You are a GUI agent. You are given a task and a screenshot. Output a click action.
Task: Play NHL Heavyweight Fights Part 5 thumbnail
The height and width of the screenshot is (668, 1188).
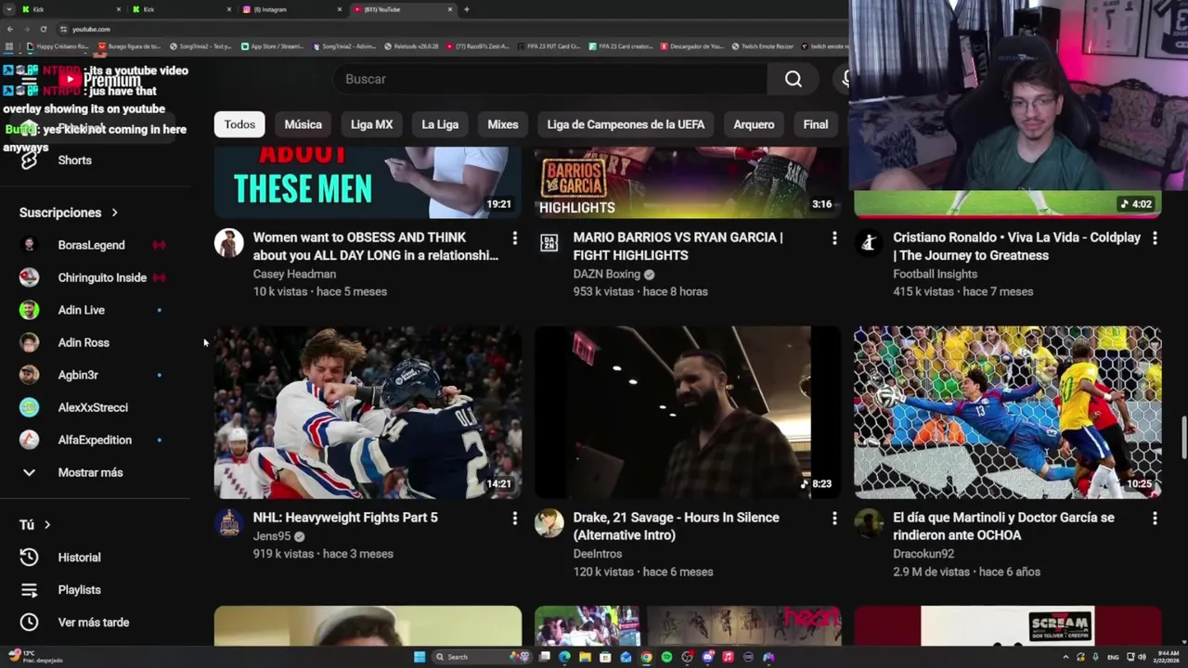[368, 413]
